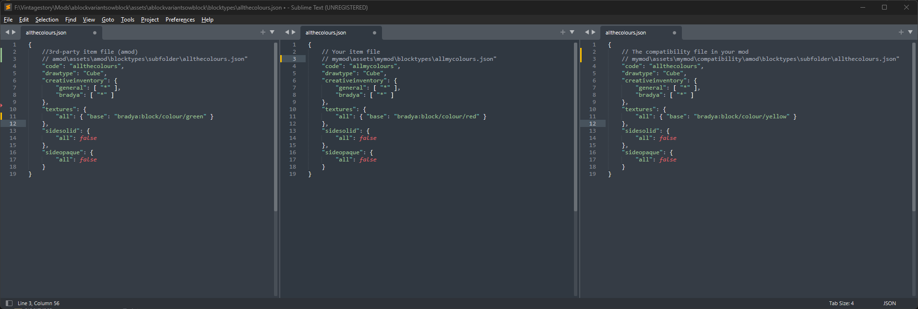Close unsaved tab dot in middle pane
918x309 pixels.
point(374,33)
